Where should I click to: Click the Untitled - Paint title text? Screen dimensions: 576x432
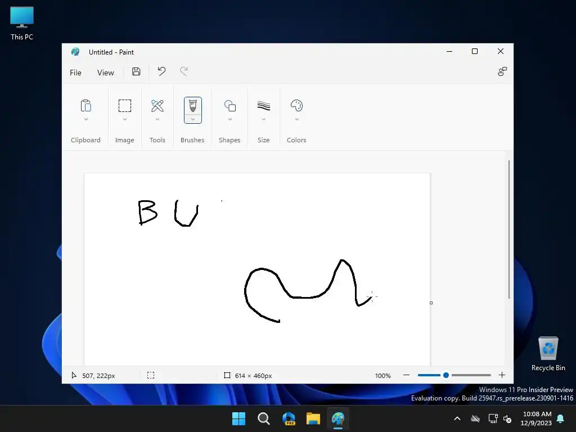(x=111, y=52)
